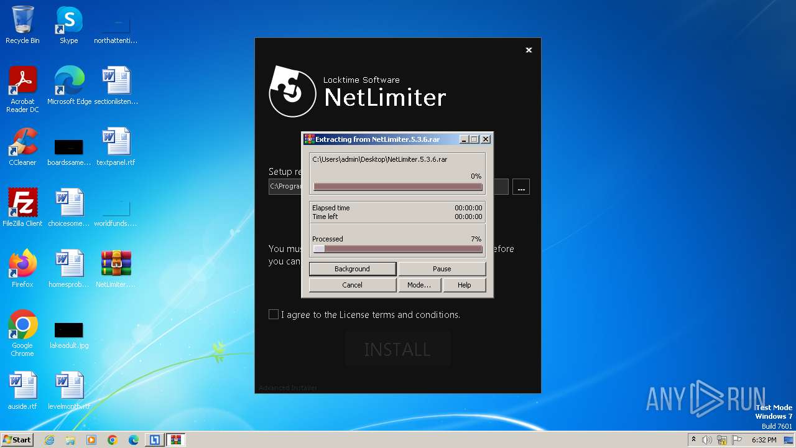Viewport: 796px width, 448px height.
Task: Click the taskbar clock 6:32 PM
Action: [x=764, y=440]
